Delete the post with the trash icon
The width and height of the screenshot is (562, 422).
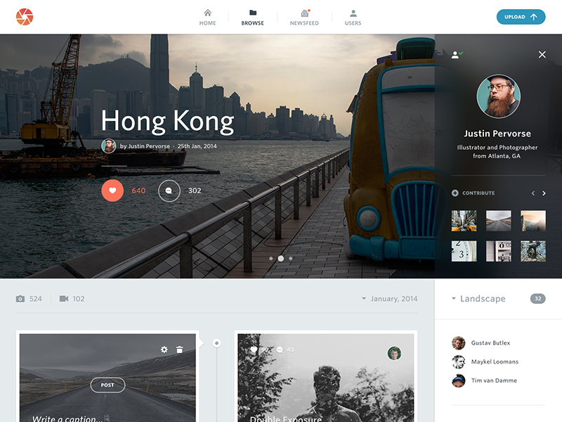(180, 350)
